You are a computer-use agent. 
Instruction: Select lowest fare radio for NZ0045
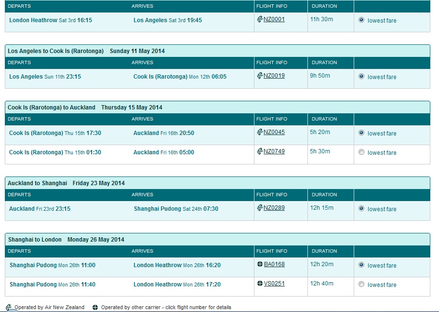pyautogui.click(x=361, y=133)
